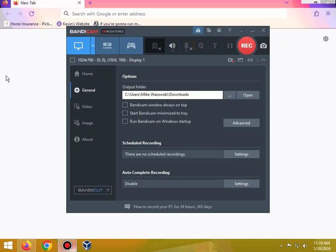Open new tab page settings gear

[326, 39]
